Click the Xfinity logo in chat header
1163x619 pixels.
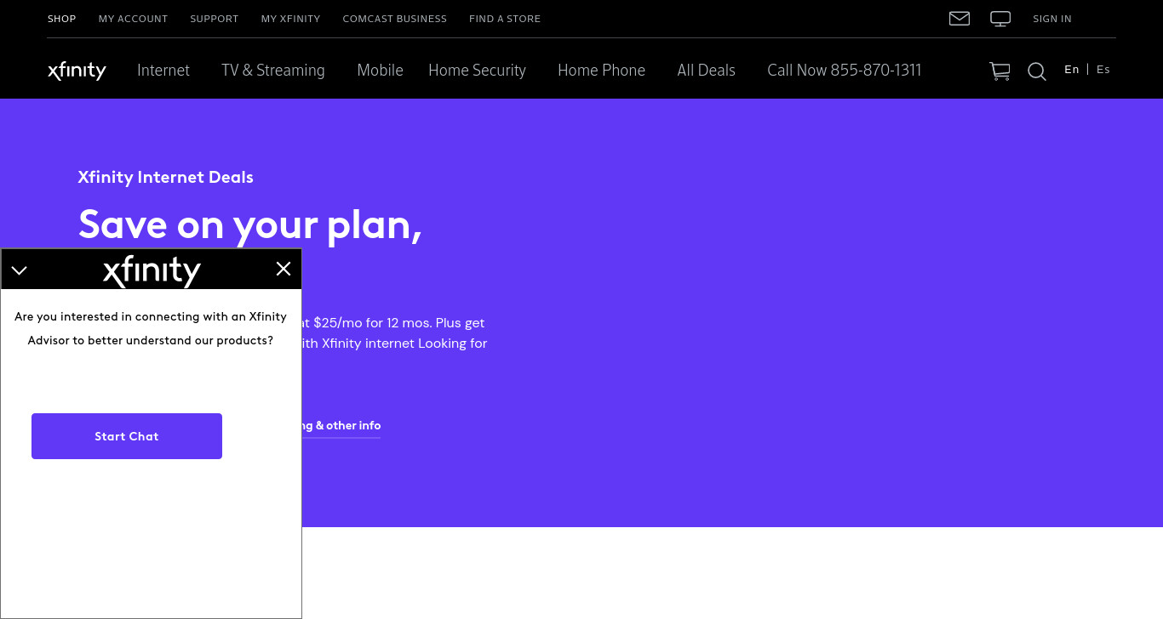[152, 271]
